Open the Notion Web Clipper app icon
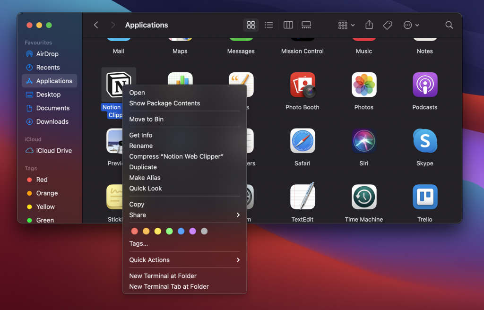The height and width of the screenshot is (310, 484). point(118,84)
